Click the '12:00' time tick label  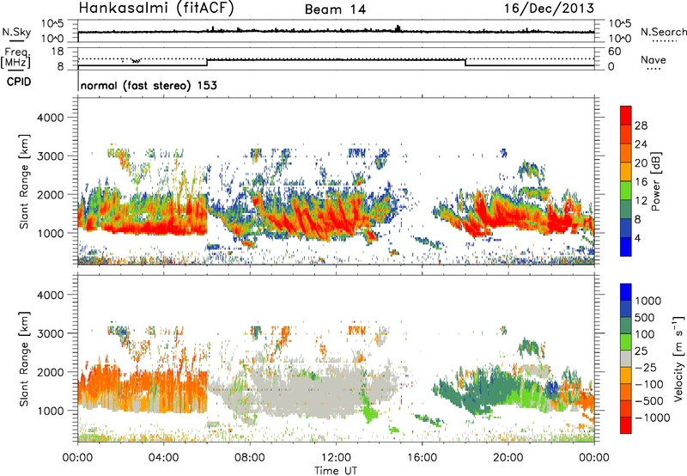336,458
